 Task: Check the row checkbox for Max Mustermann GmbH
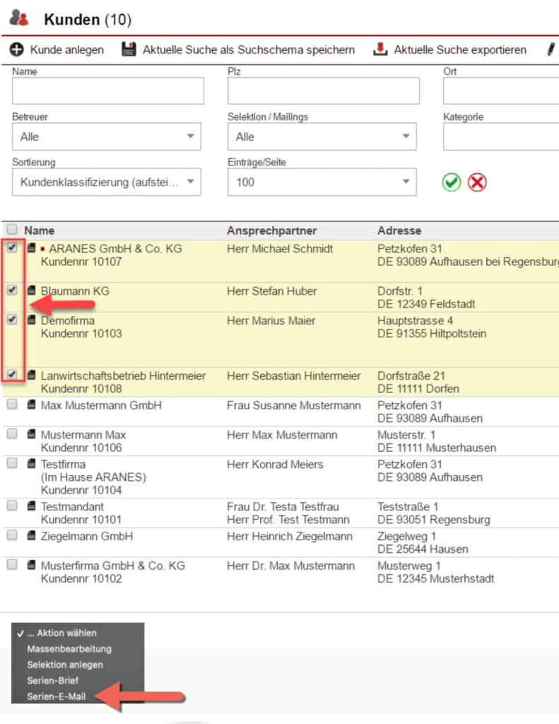coord(11,404)
